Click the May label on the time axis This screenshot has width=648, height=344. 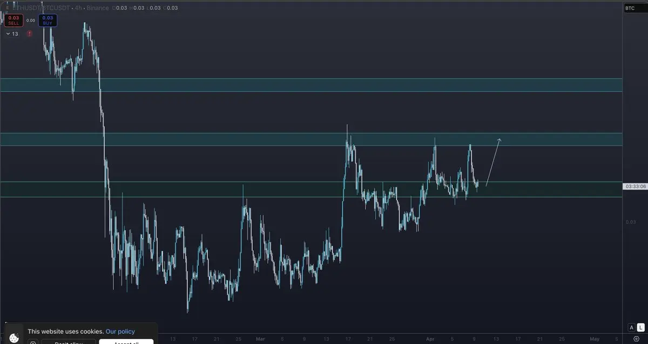[595, 339]
